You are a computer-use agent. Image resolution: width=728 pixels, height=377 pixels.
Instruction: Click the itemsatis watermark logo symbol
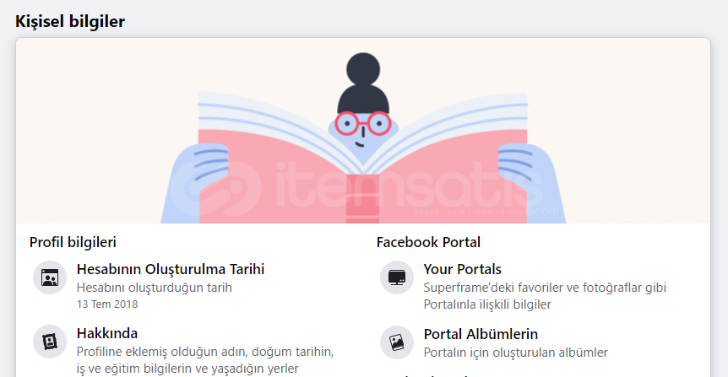point(215,188)
